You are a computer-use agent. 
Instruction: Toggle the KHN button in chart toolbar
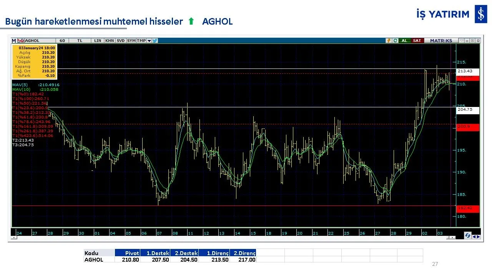pos(110,40)
